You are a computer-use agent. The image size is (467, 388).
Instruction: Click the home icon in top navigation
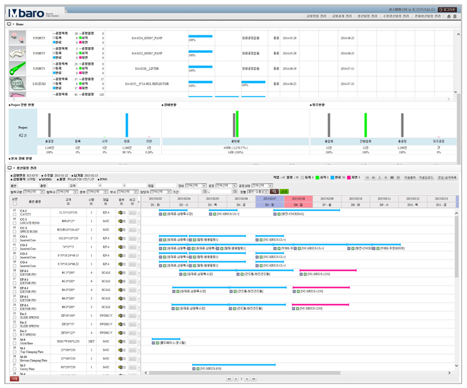pyautogui.click(x=449, y=16)
